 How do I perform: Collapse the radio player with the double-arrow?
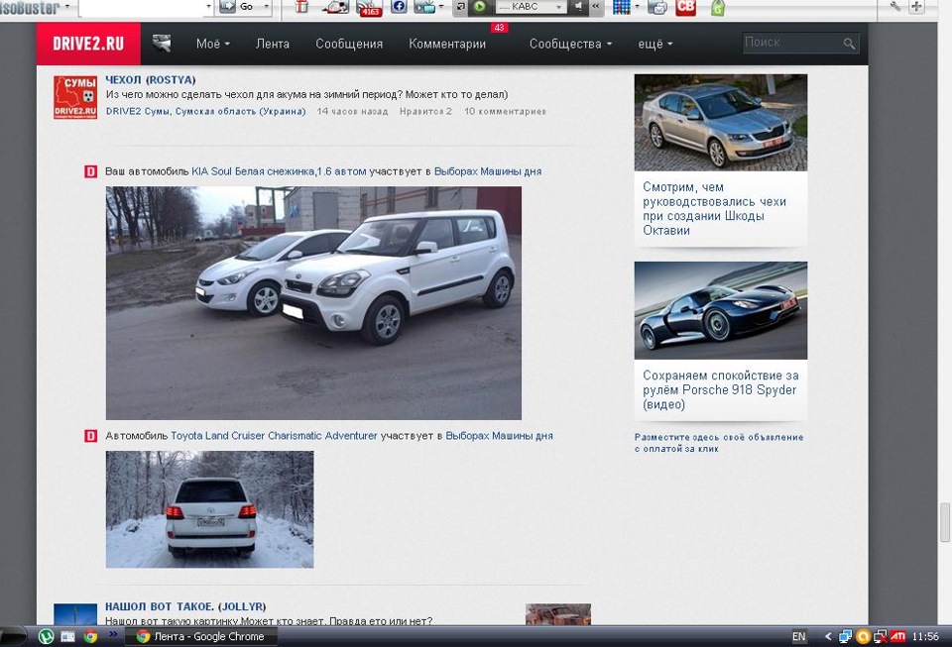point(596,7)
